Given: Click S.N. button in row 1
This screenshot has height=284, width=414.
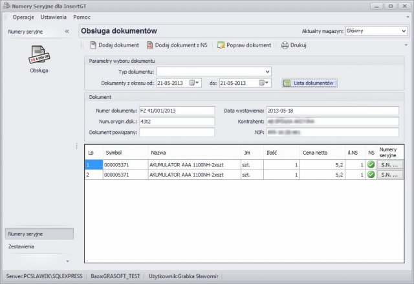Looking at the screenshot, I should click(389, 165).
